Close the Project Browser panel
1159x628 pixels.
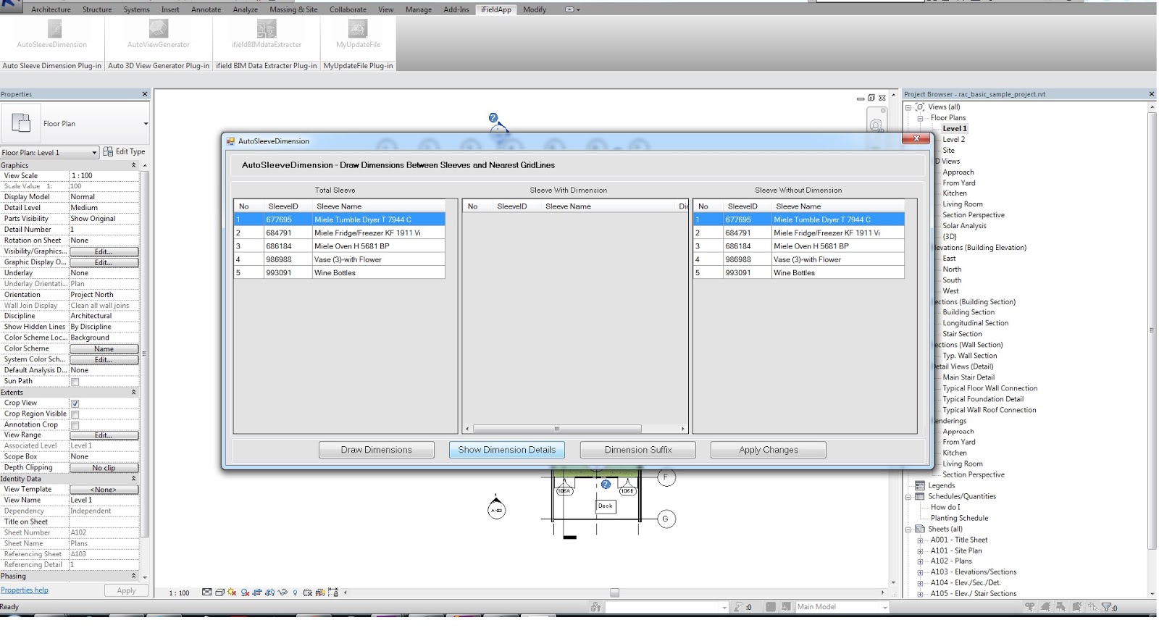click(x=1152, y=94)
